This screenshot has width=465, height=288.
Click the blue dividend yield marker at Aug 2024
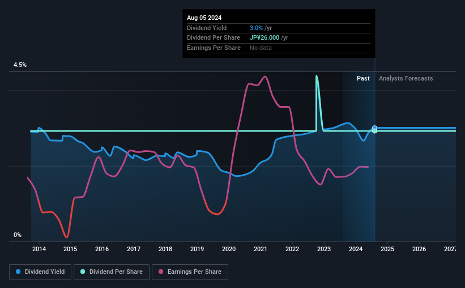[374, 128]
